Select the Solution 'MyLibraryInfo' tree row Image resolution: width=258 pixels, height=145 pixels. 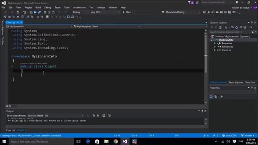233,37
